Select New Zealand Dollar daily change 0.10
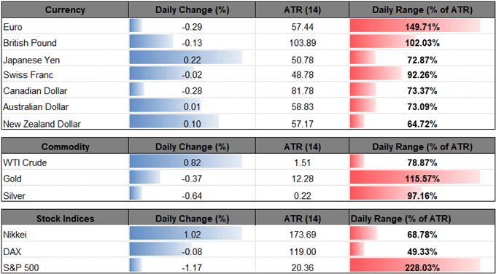The image size is (496, 274). click(192, 123)
